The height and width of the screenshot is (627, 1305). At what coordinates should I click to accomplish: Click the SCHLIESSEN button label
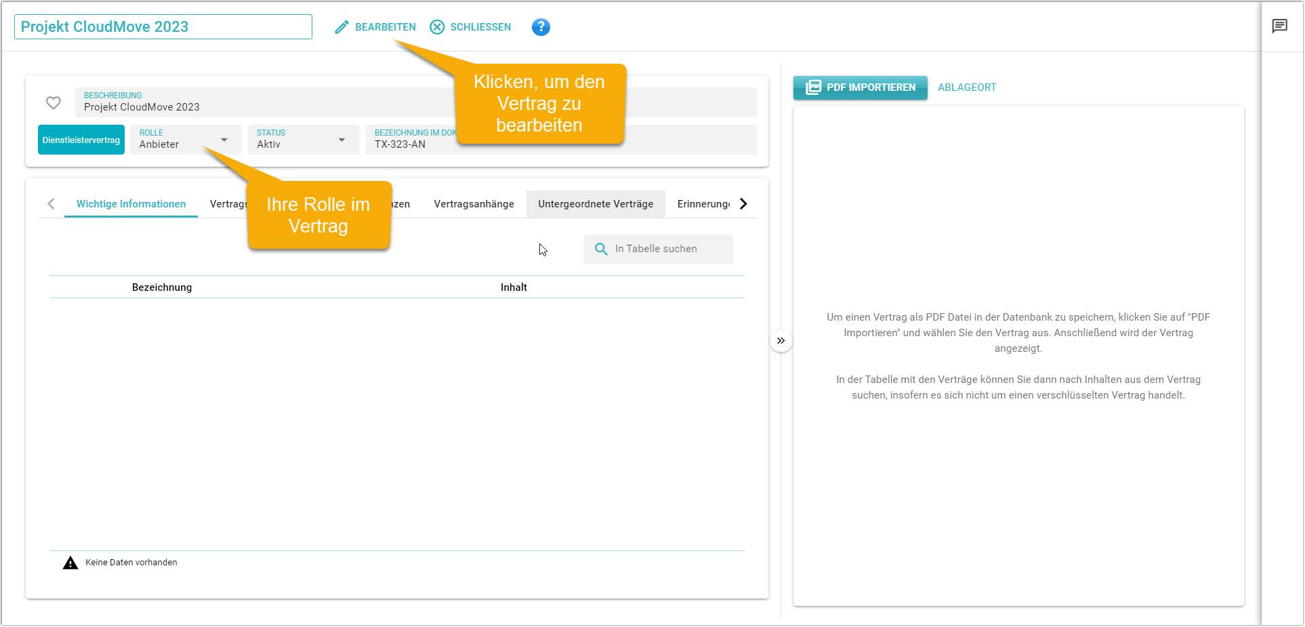coord(480,27)
